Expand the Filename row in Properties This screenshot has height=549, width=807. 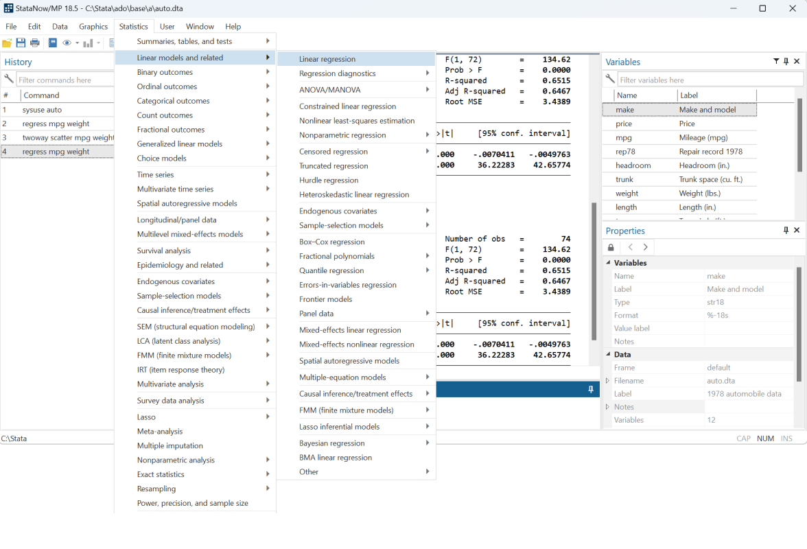(608, 381)
